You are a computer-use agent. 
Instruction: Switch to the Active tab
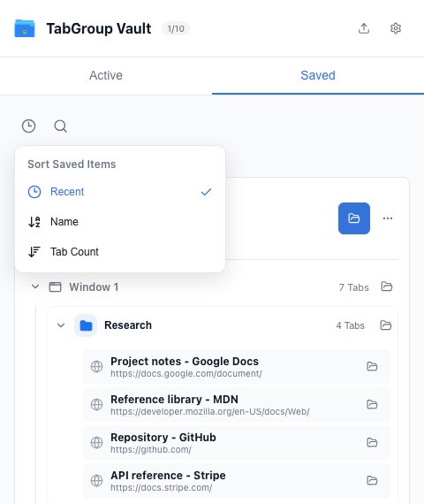click(106, 75)
